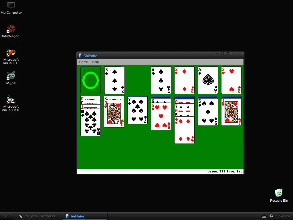Click the Solitaire title bar icon
The height and width of the screenshot is (220, 293).
[x=80, y=56]
